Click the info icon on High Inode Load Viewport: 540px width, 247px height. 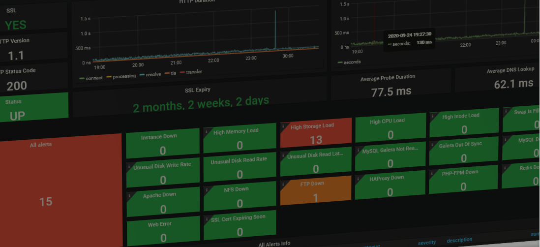(x=432, y=116)
